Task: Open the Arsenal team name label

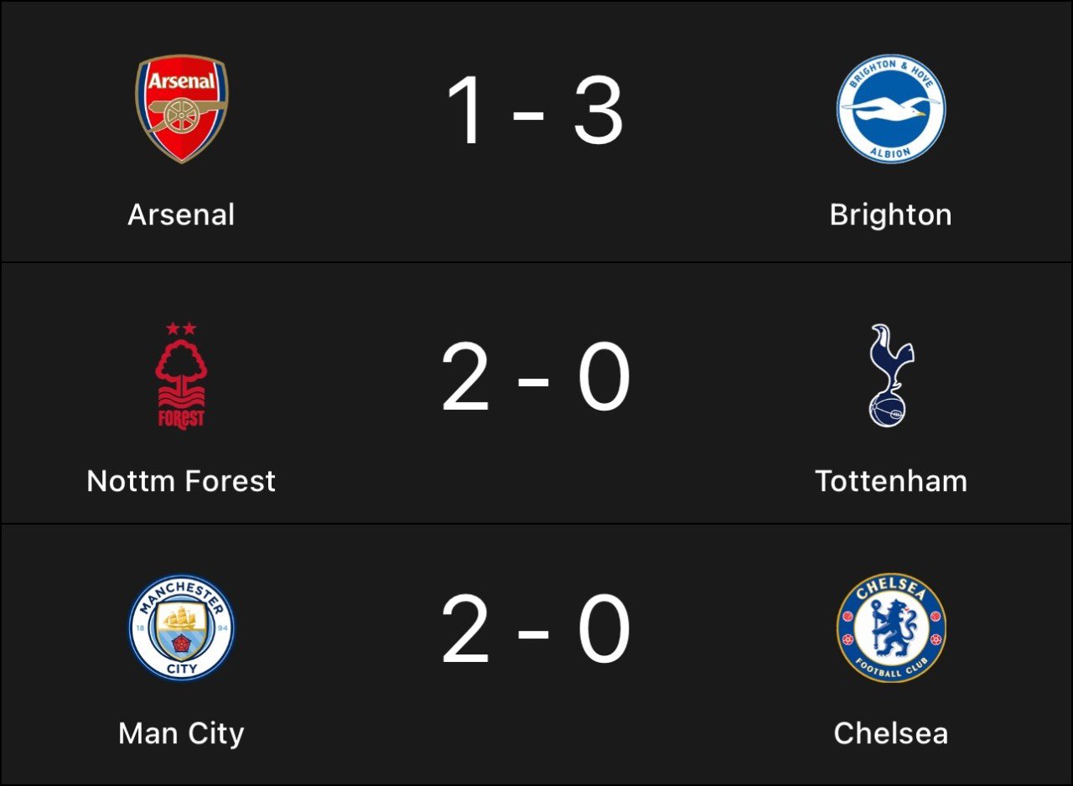Action: (x=181, y=215)
